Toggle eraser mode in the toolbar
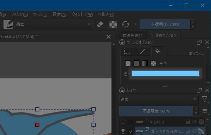 [x=100, y=24]
